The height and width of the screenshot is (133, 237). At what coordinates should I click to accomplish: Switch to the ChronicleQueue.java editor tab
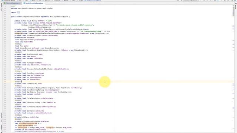pos(13,3)
